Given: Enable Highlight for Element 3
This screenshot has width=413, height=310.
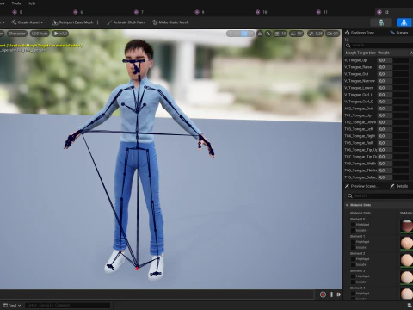Looking at the screenshot, I should click(354, 276).
